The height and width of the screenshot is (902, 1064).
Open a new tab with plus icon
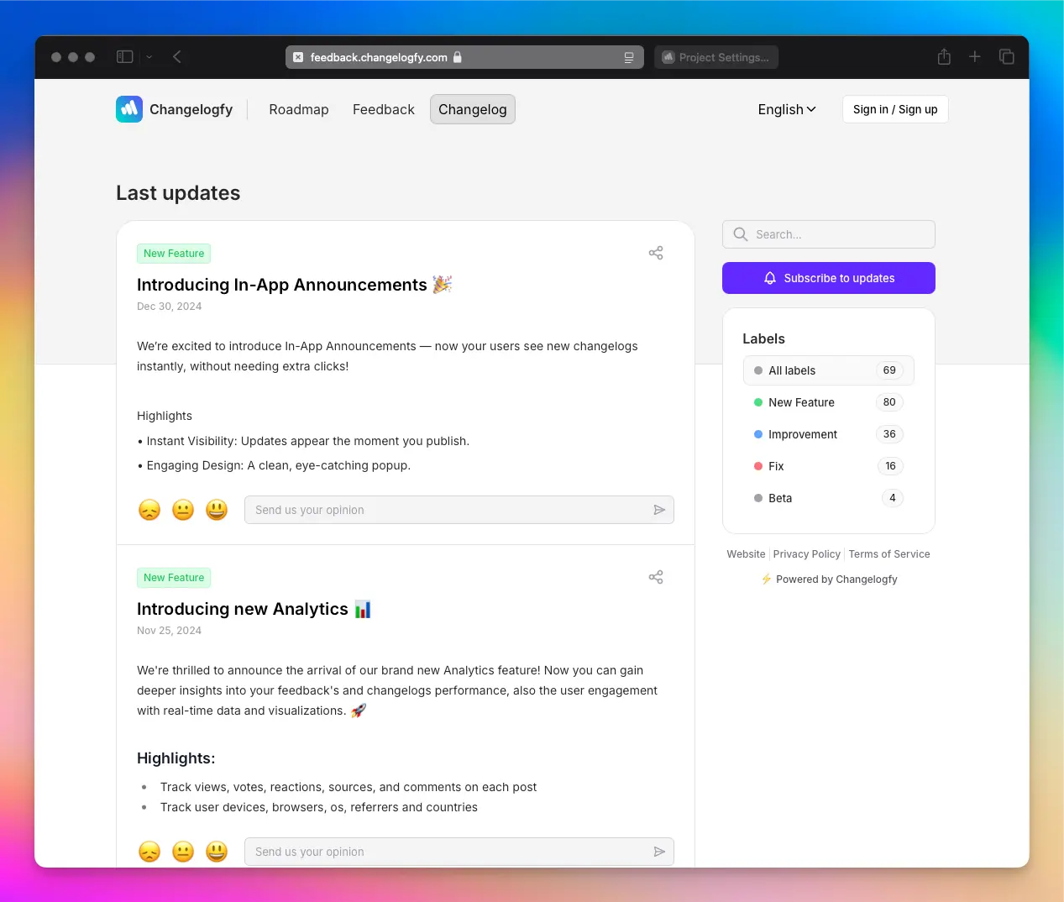975,56
